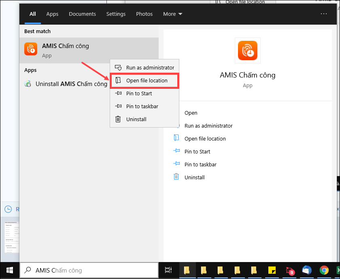This screenshot has height=279, width=340.
Task: Select Pin to taskbar in context menu
Action: click(142, 106)
